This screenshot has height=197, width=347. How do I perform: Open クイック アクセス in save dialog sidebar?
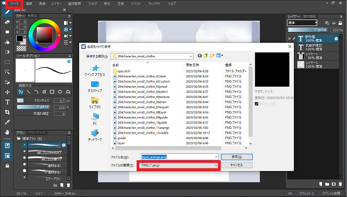click(x=95, y=70)
